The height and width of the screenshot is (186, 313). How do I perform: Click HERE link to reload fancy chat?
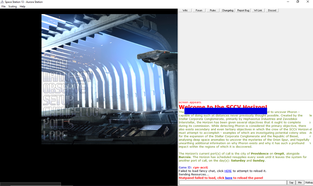228,171
